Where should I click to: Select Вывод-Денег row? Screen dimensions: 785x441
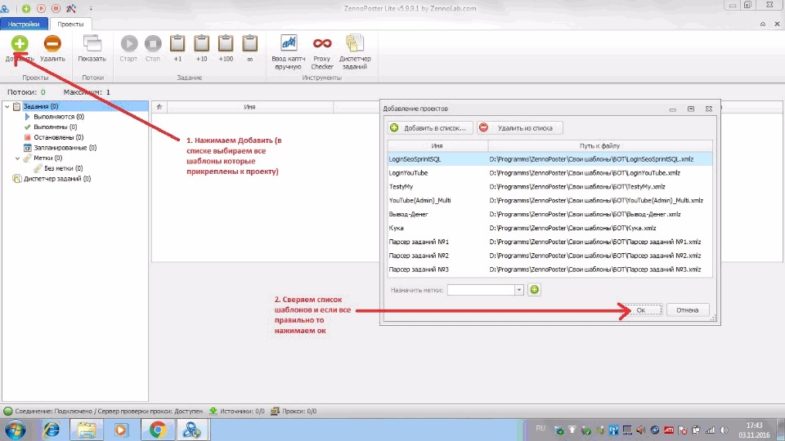pyautogui.click(x=549, y=214)
